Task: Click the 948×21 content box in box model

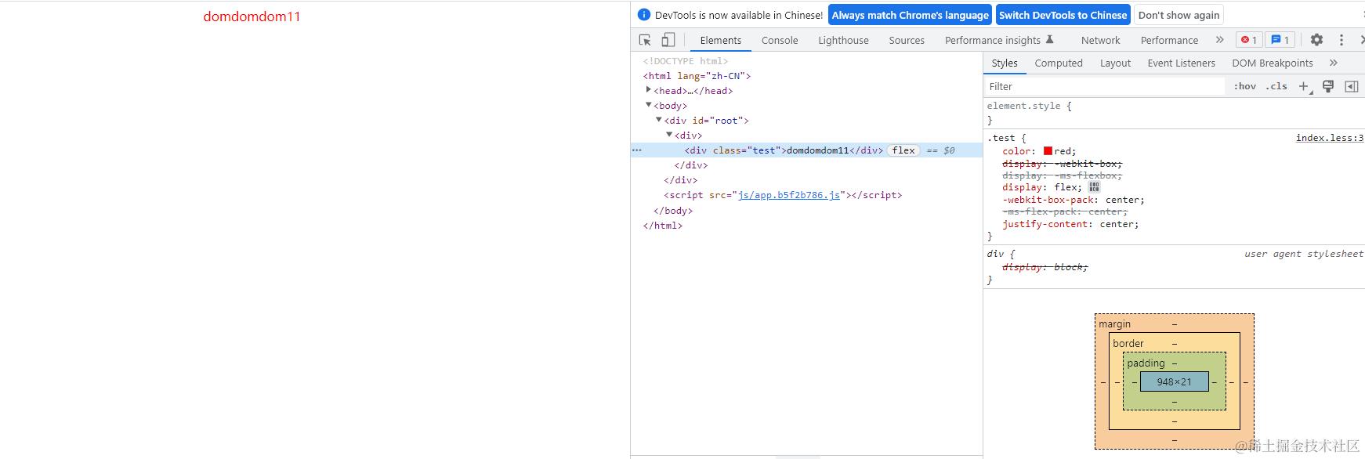Action: (1174, 381)
